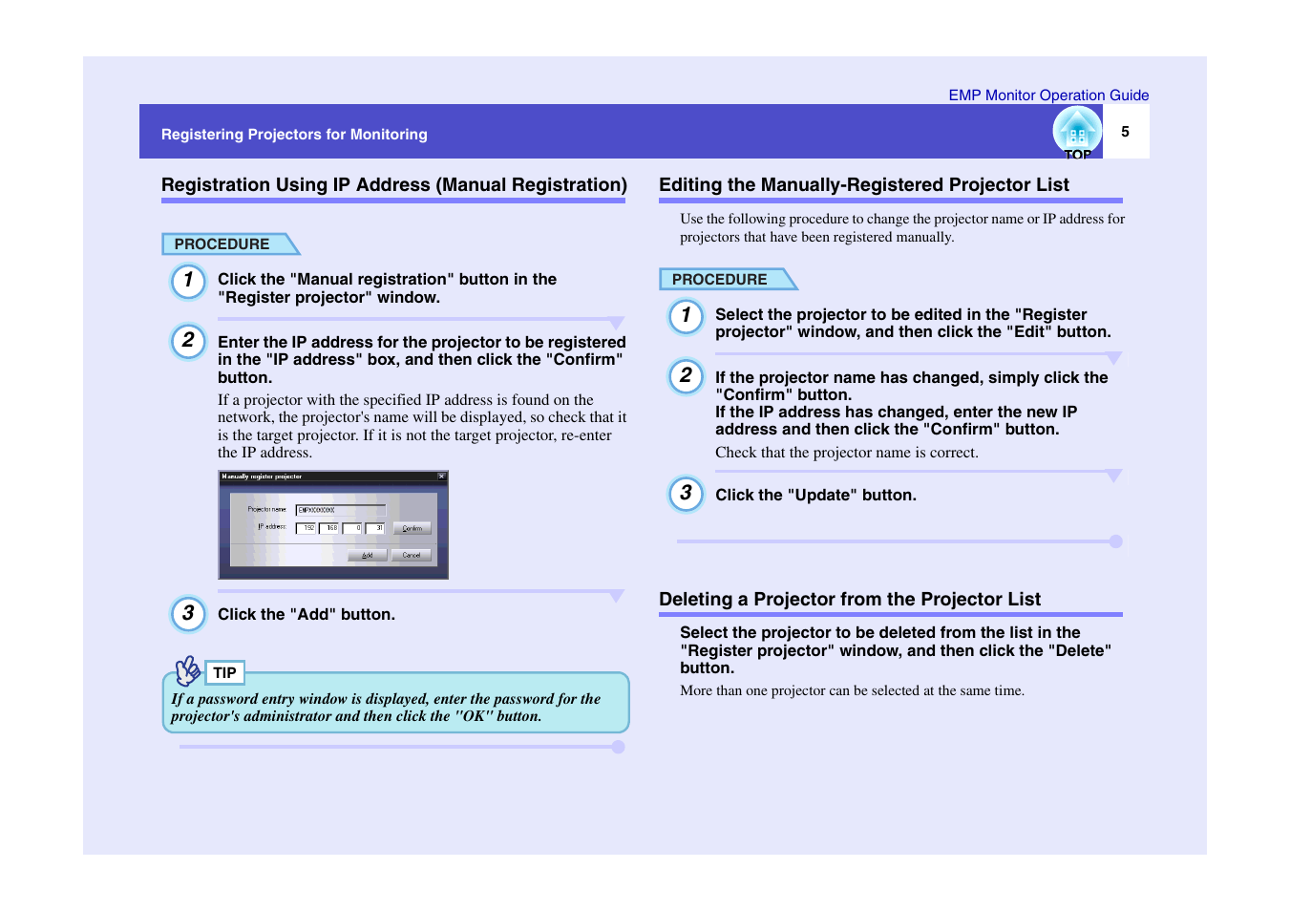Click the password entry tip text
The width and height of the screenshot is (1290, 911).
click(x=386, y=708)
